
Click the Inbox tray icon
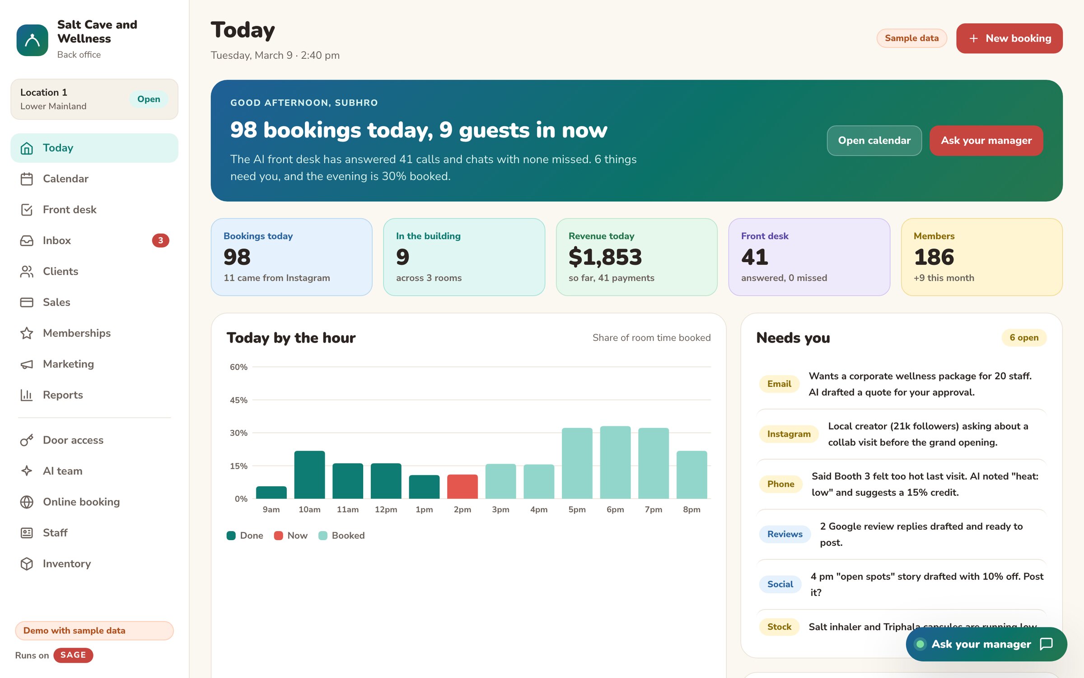(27, 240)
